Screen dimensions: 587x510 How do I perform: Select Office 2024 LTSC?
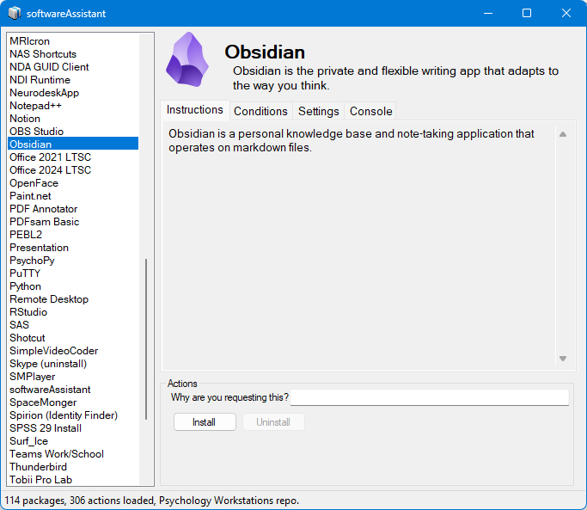coord(73,169)
